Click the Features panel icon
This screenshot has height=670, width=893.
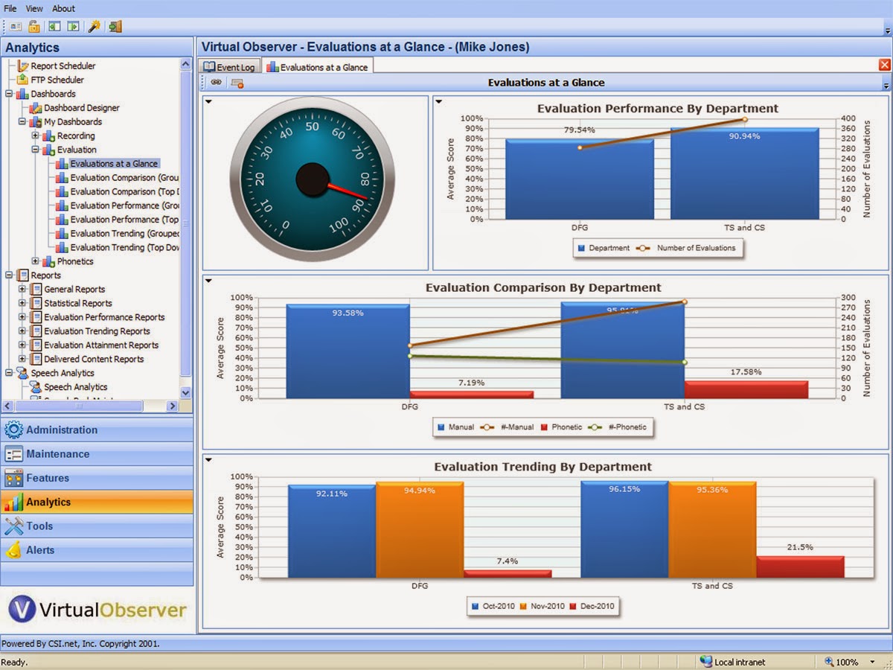13,478
